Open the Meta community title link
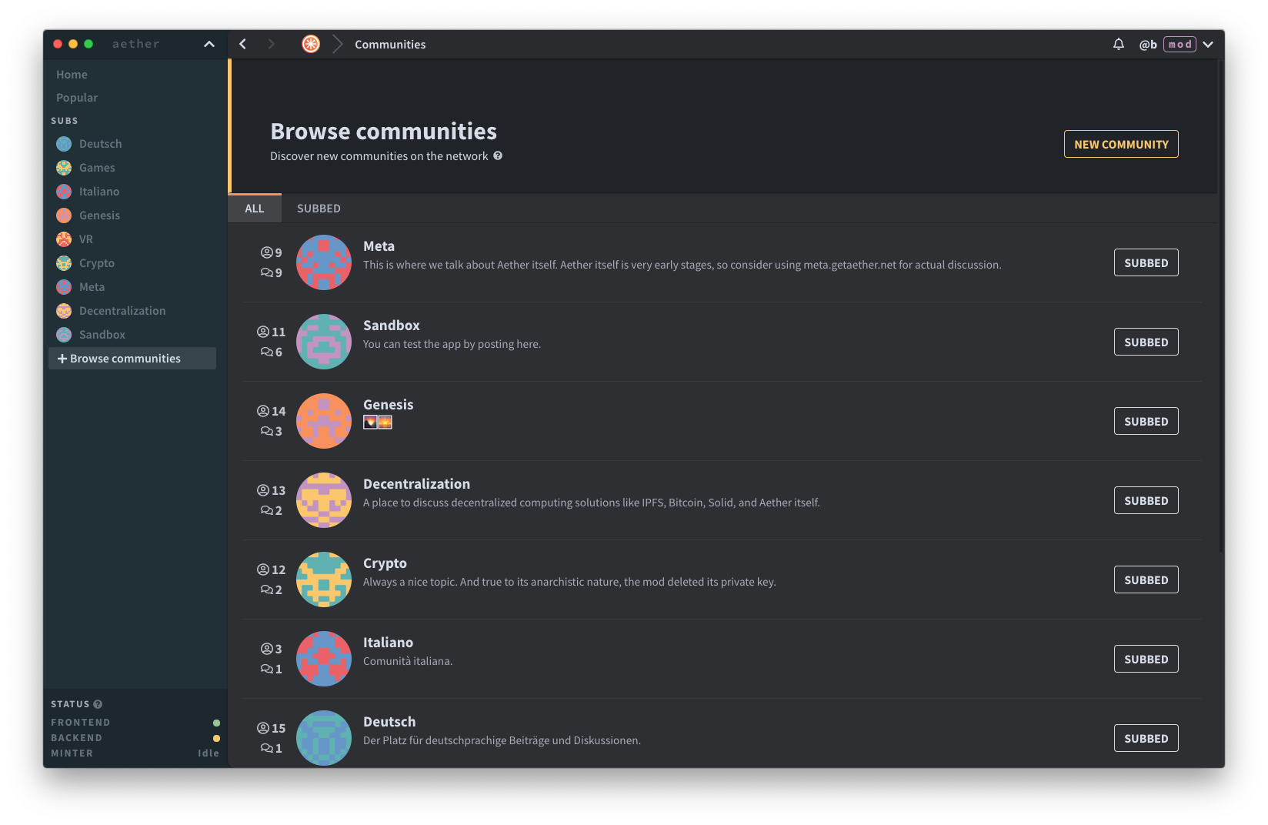The height and width of the screenshot is (825, 1268). 379,246
